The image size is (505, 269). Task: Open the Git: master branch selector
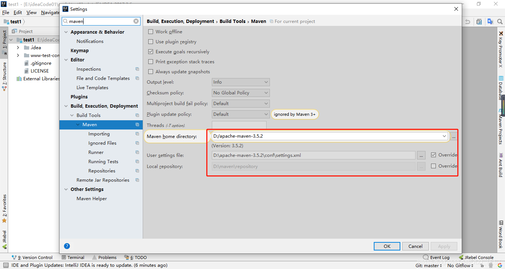click(428, 265)
